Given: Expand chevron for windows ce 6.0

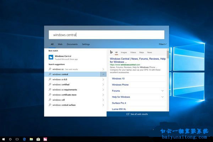Looking at the screenshot, I should 103,80.
